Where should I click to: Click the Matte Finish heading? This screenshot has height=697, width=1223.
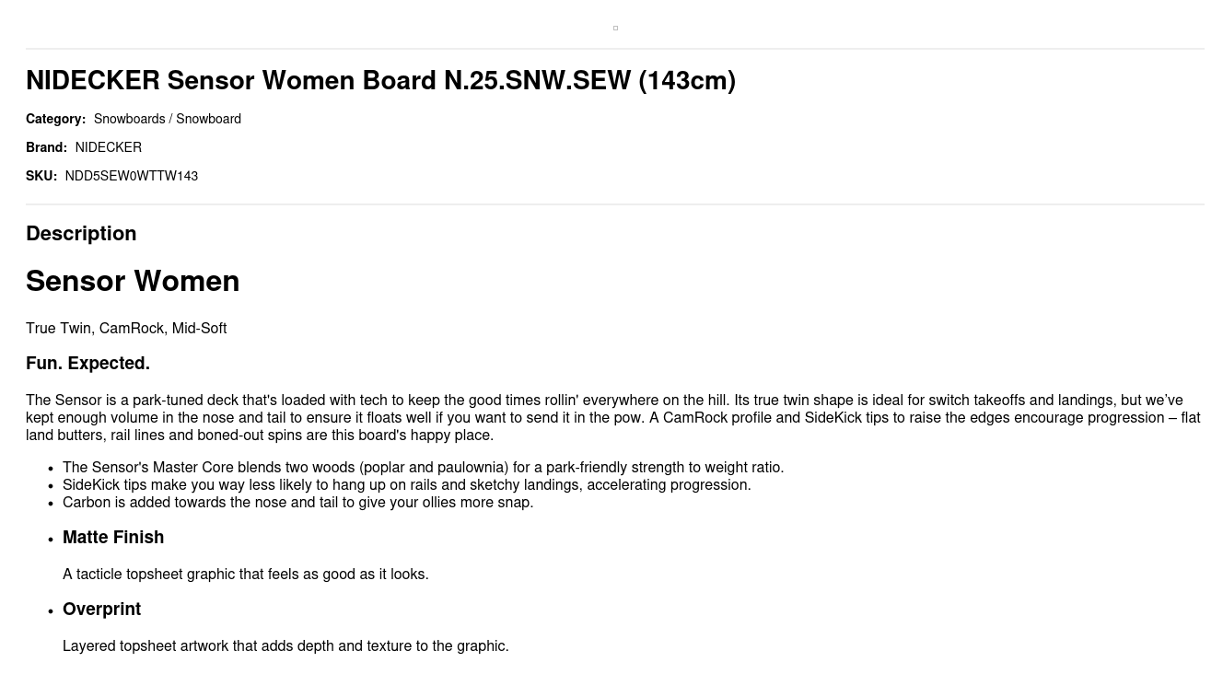113,538
